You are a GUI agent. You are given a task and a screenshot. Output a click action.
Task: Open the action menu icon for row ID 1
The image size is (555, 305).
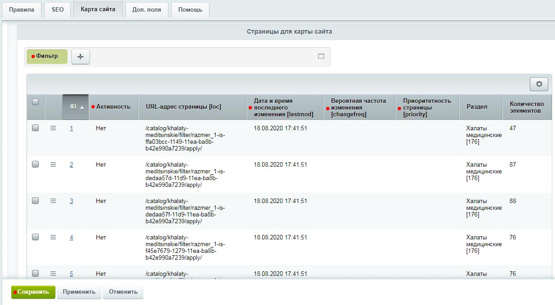click(53, 128)
